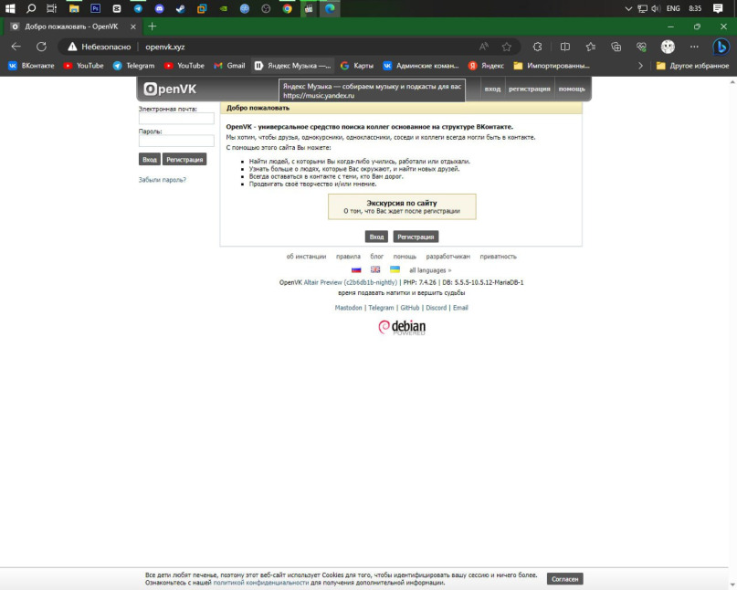Open the разработчикам footer link

point(447,257)
